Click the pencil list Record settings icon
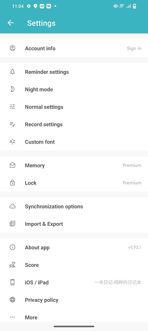 point(12,124)
